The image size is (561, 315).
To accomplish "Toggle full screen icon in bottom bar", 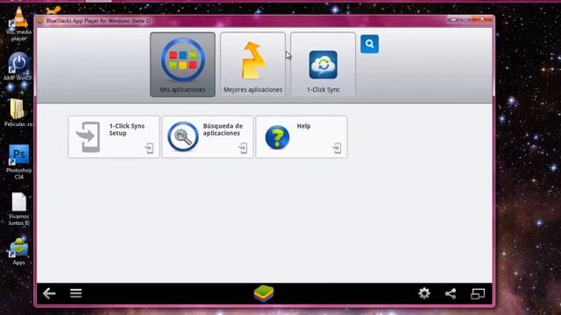I will [x=478, y=294].
